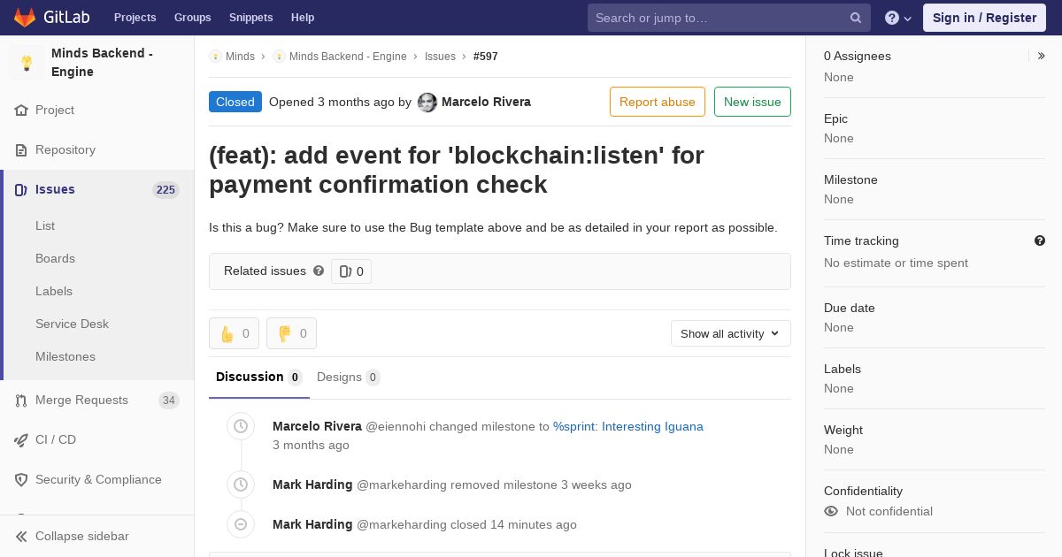Click the collapse sidebar double-chevron icon

pos(21,537)
